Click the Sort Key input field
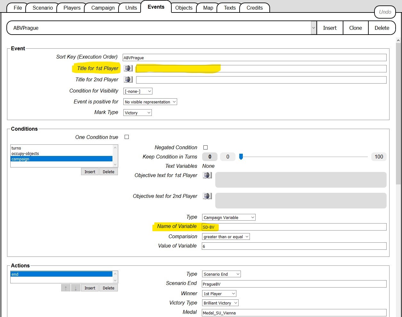Image resolution: width=402 pixels, height=317 pixels. point(255,57)
